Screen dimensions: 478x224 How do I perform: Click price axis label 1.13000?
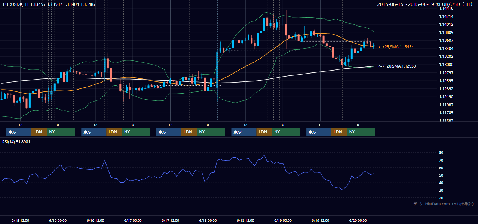pos(446,65)
